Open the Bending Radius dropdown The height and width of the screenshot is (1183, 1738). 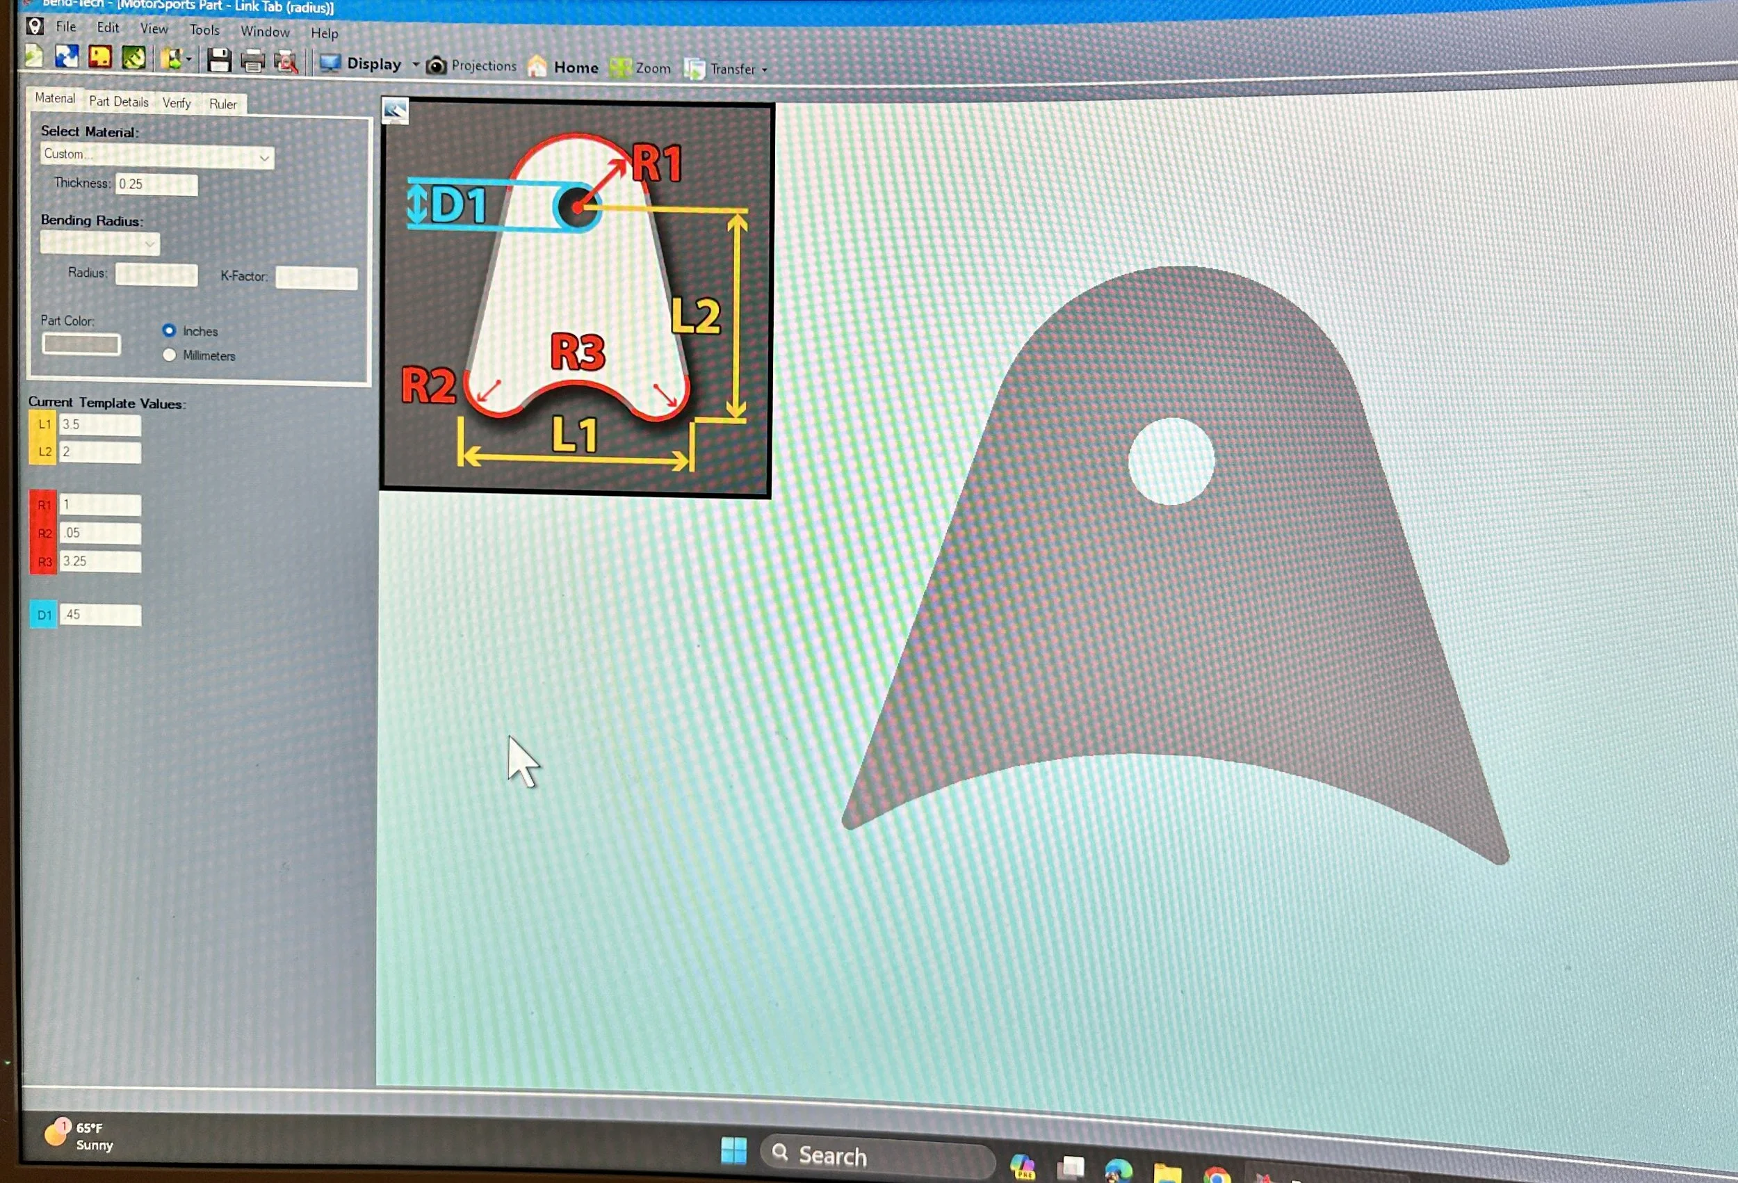(99, 243)
